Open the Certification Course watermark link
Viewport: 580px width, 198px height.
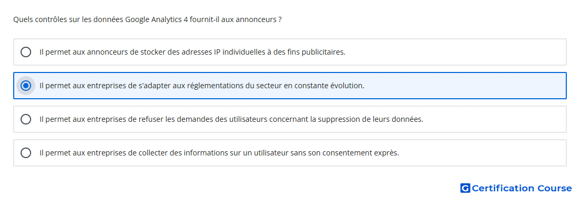click(x=516, y=188)
